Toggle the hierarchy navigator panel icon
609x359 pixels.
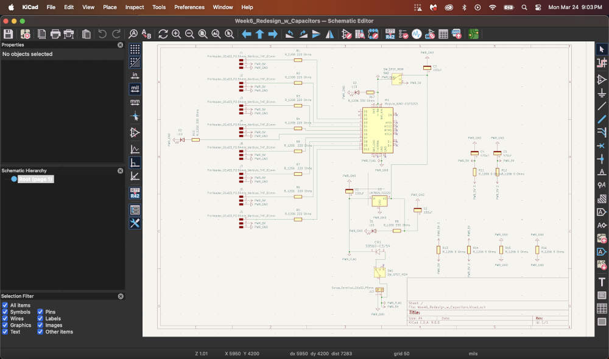pos(135,210)
